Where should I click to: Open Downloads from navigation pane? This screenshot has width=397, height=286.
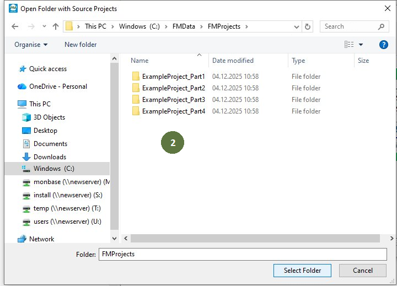point(50,157)
